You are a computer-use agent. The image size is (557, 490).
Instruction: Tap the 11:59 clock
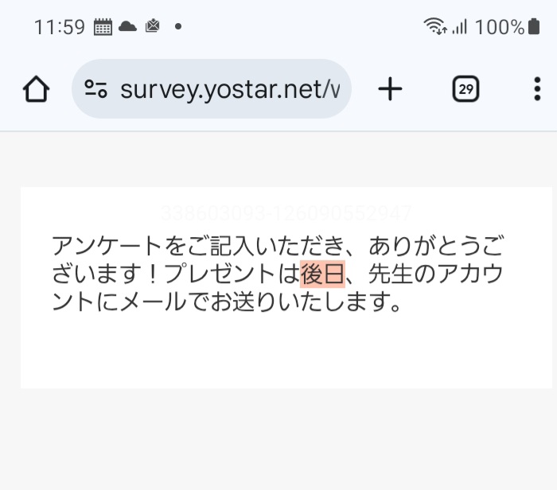pyautogui.click(x=59, y=27)
